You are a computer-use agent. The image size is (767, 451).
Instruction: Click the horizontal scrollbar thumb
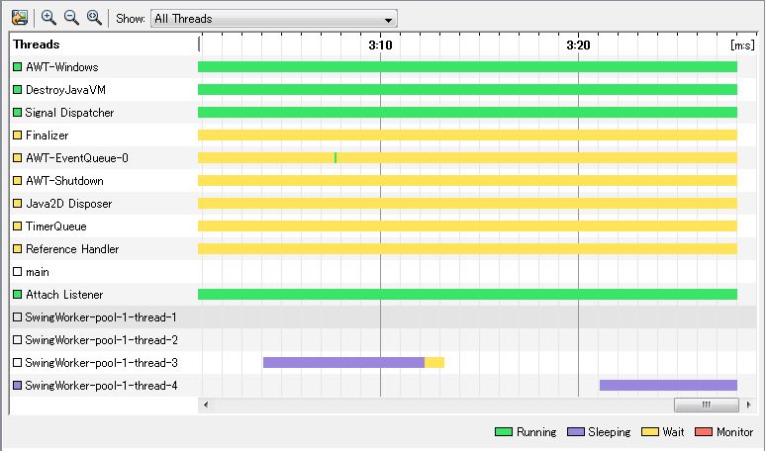pos(706,405)
